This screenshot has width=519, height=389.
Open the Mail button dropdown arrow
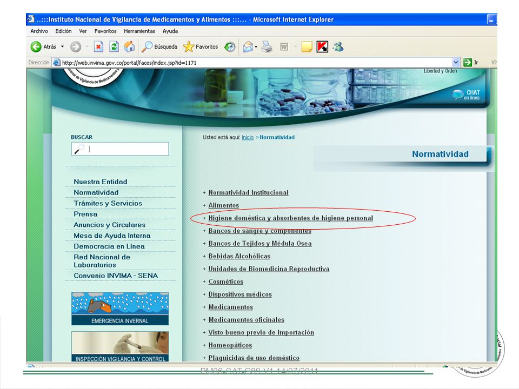coord(256,47)
